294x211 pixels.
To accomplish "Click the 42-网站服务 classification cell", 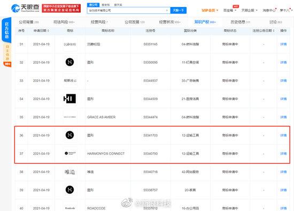I will (190, 172).
